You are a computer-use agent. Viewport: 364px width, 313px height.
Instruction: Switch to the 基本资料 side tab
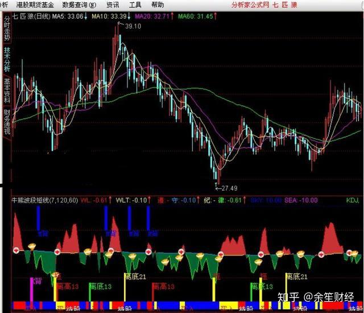(7, 90)
